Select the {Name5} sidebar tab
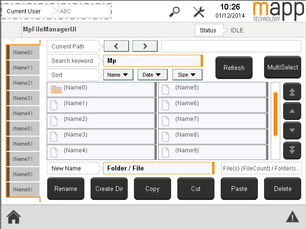This screenshot has height=229, width=306. point(22,129)
